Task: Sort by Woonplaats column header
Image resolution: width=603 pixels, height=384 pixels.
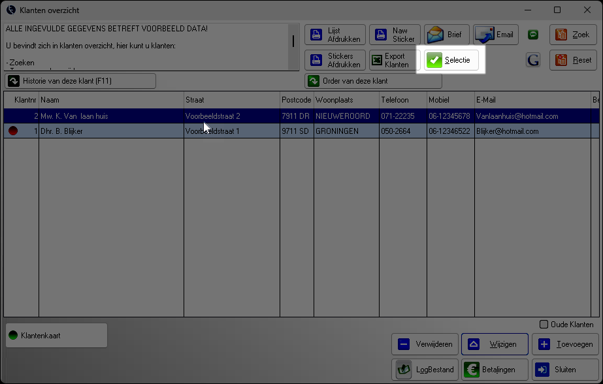Action: click(346, 100)
